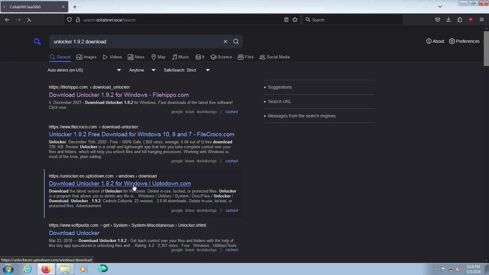Open the Softpedia Download Unlocker result

pyautogui.click(x=74, y=233)
